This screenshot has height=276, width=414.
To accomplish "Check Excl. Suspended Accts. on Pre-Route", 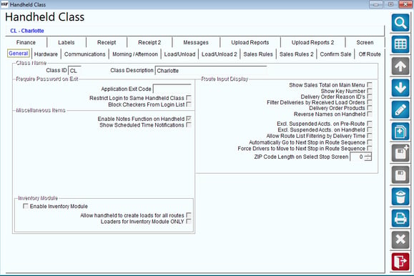I will coord(370,123).
